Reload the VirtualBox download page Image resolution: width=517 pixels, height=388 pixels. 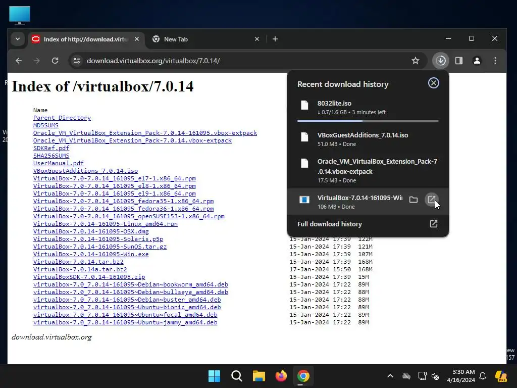click(x=55, y=61)
